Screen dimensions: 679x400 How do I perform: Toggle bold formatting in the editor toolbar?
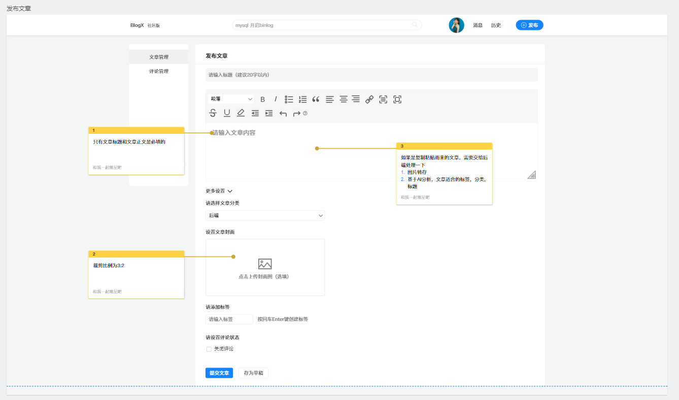[x=263, y=99]
